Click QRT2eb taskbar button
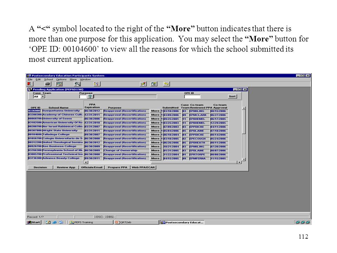Image resolution: width=337 pixels, height=253 pixels. [x=136, y=222]
